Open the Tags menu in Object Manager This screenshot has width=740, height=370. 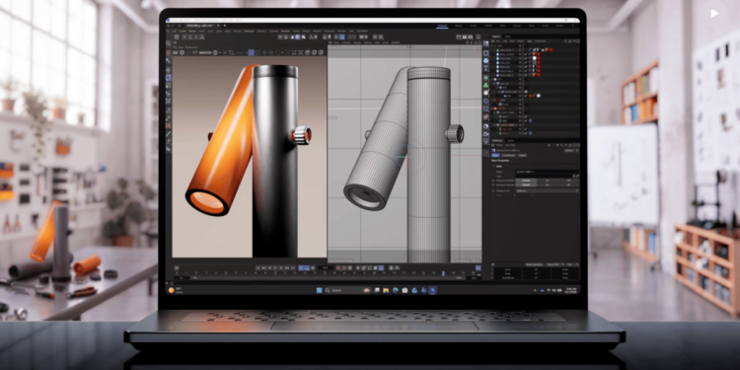click(x=530, y=41)
